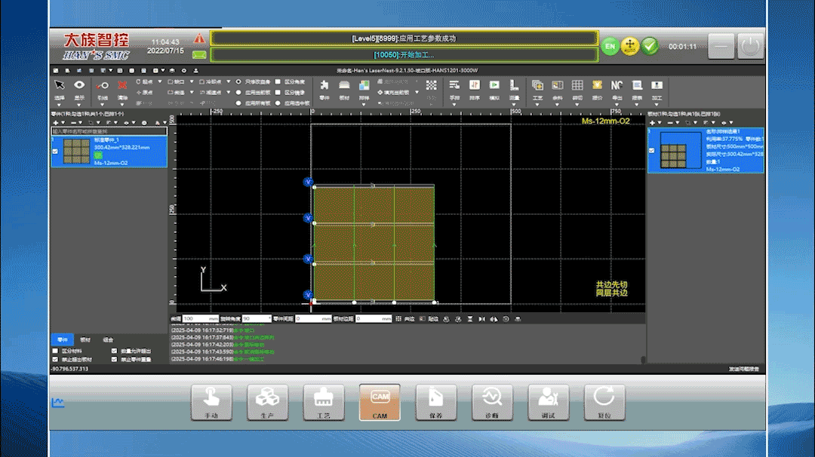Click the yellow move-axis status icon

[x=629, y=46]
